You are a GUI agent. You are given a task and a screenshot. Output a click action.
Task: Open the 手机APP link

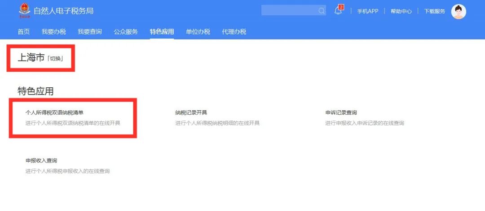[368, 11]
